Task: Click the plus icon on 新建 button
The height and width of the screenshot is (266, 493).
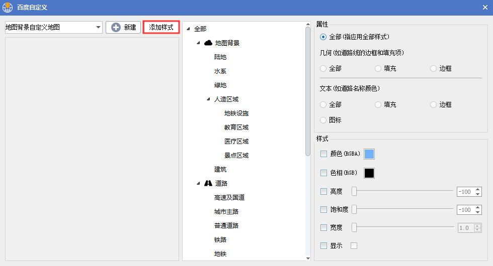Action: point(116,27)
